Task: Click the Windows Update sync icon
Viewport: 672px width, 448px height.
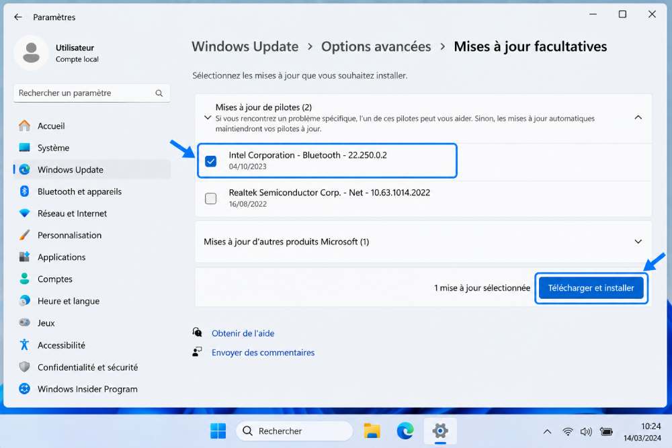Action: (24, 169)
